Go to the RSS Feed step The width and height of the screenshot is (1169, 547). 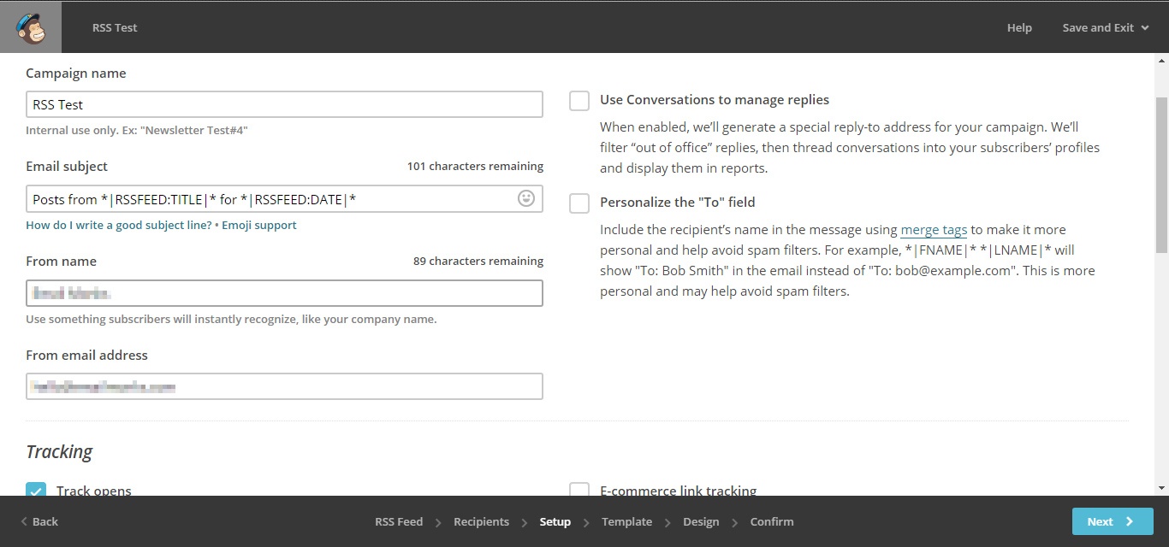399,521
